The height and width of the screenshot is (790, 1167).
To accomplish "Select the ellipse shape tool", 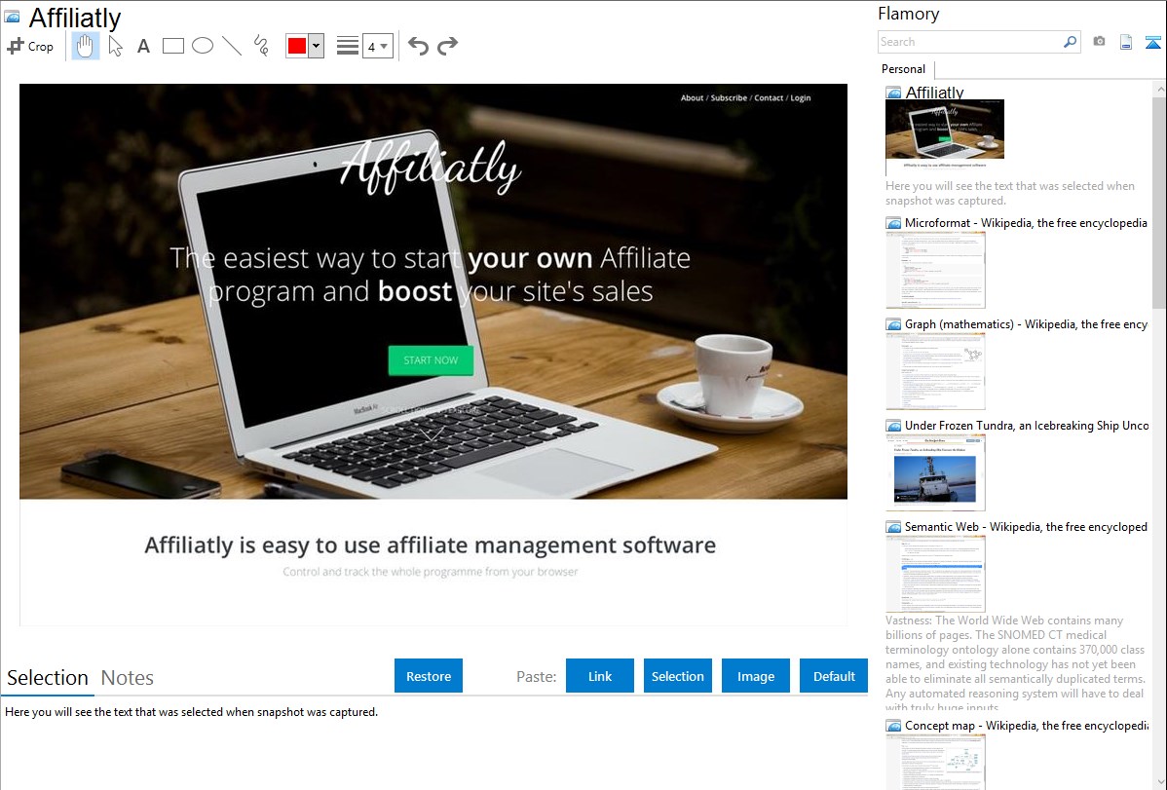I will pyautogui.click(x=203, y=46).
